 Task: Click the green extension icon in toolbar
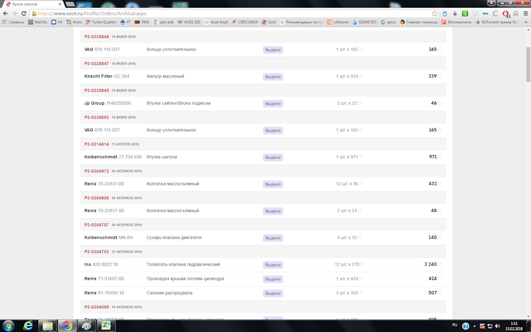click(x=465, y=13)
